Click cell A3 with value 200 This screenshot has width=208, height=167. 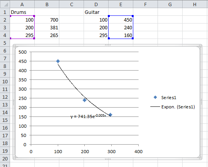coord(22,27)
